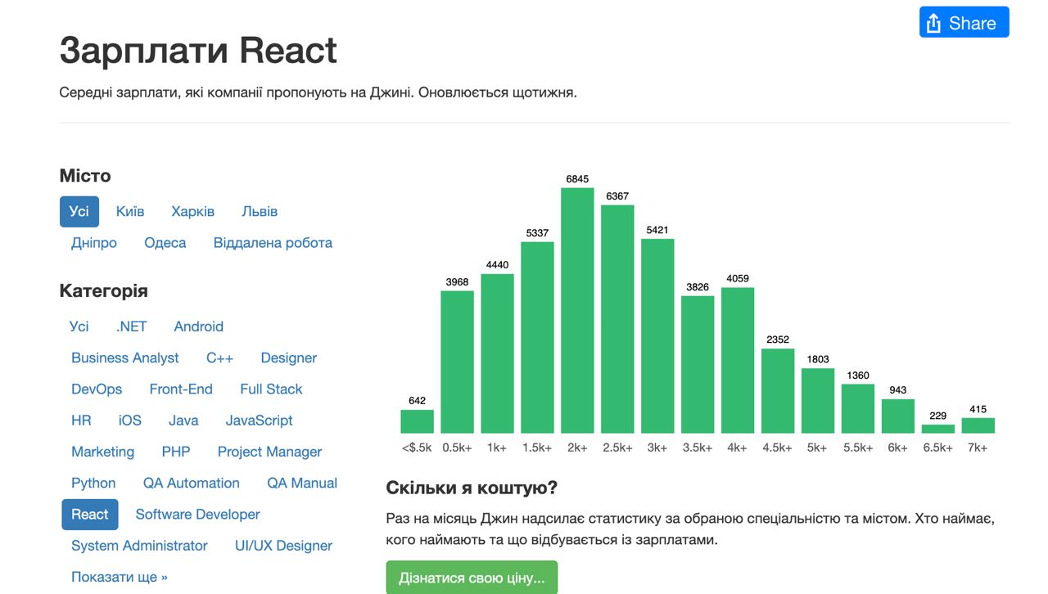Select Project Manager category
The image size is (1048, 594).
[x=269, y=452]
